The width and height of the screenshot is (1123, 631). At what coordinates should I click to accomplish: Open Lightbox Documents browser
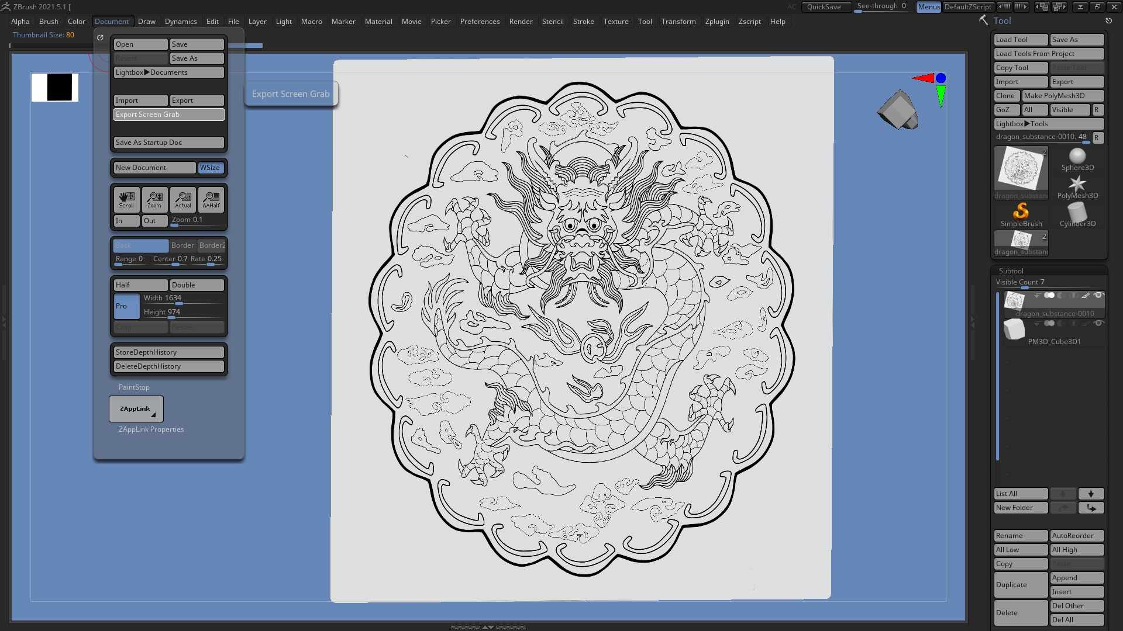pyautogui.click(x=168, y=72)
